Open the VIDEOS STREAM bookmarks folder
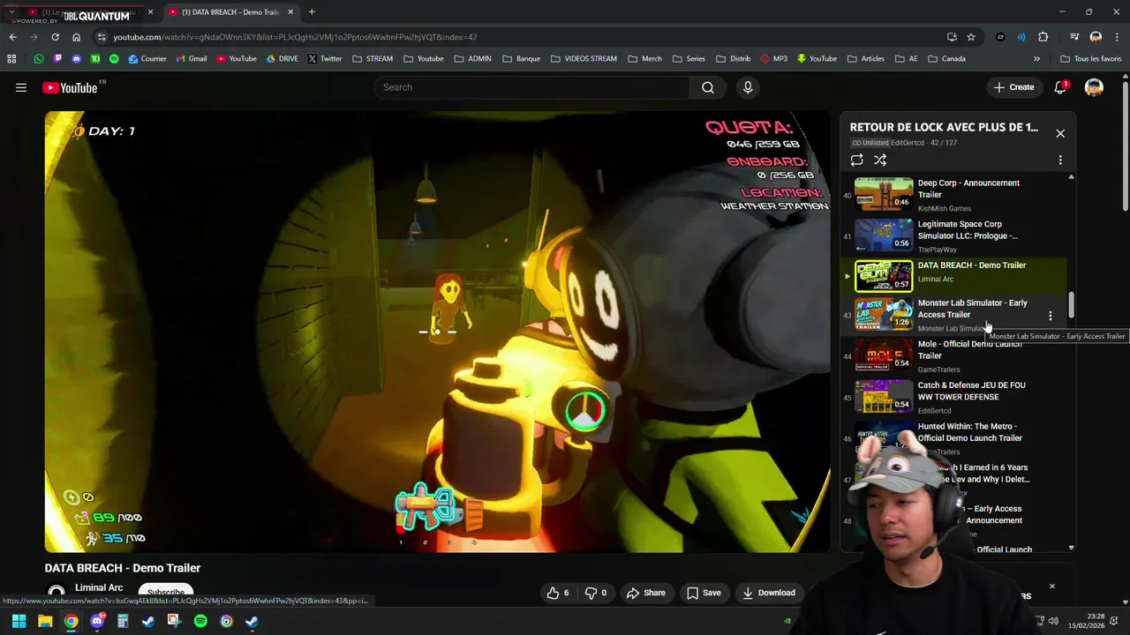The width and height of the screenshot is (1130, 635). (584, 59)
